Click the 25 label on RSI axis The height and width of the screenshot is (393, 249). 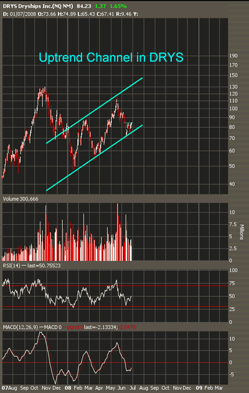tap(232, 310)
